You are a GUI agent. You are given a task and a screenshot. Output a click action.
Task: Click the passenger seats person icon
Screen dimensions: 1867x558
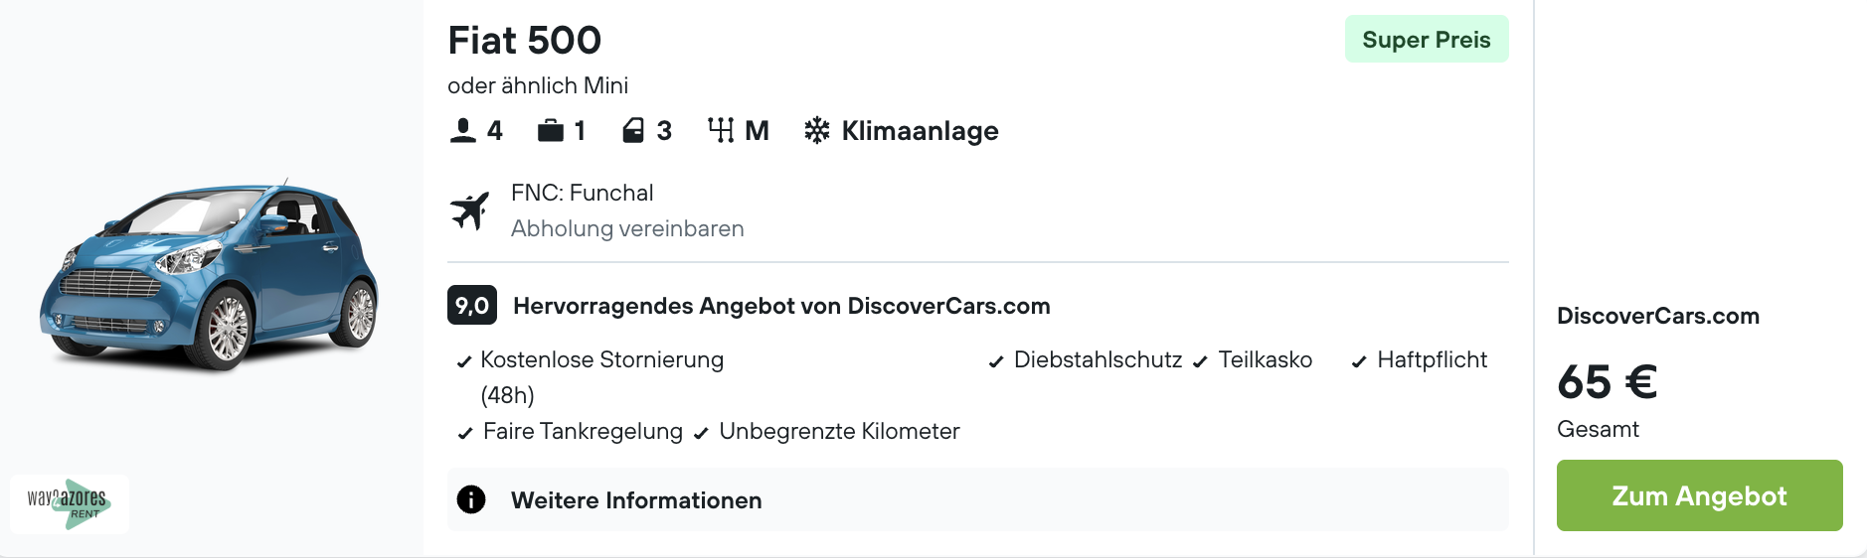click(x=463, y=131)
